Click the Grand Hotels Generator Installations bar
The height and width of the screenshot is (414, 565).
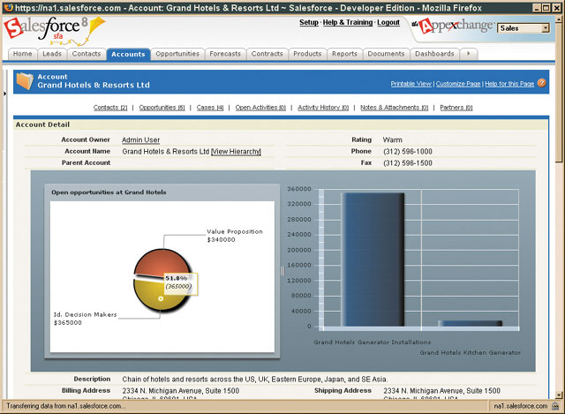coord(373,260)
